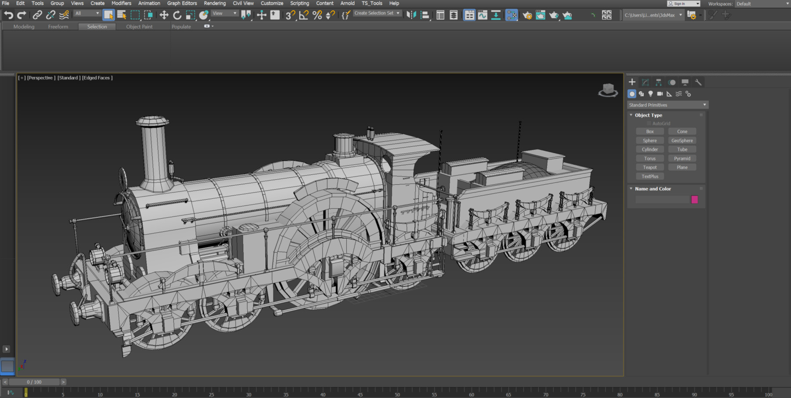Click the next frame arrow beside the time field

coord(63,382)
